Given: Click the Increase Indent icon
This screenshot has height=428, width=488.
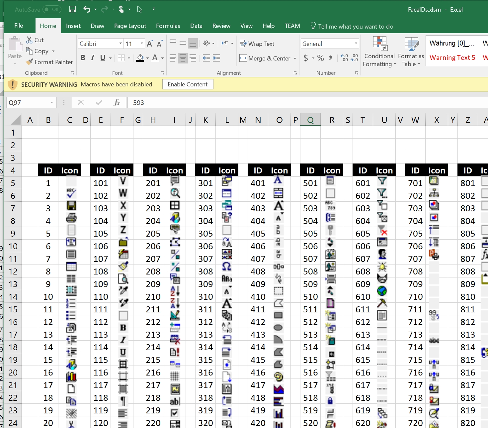Looking at the screenshot, I should point(216,58).
